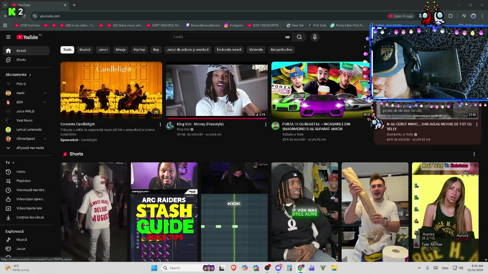Click the YouTube logo
The image size is (488, 274).
point(27,37)
